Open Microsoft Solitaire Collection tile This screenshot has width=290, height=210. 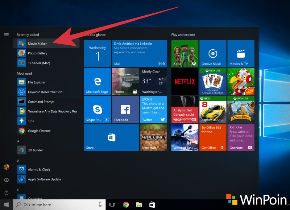tap(213, 82)
